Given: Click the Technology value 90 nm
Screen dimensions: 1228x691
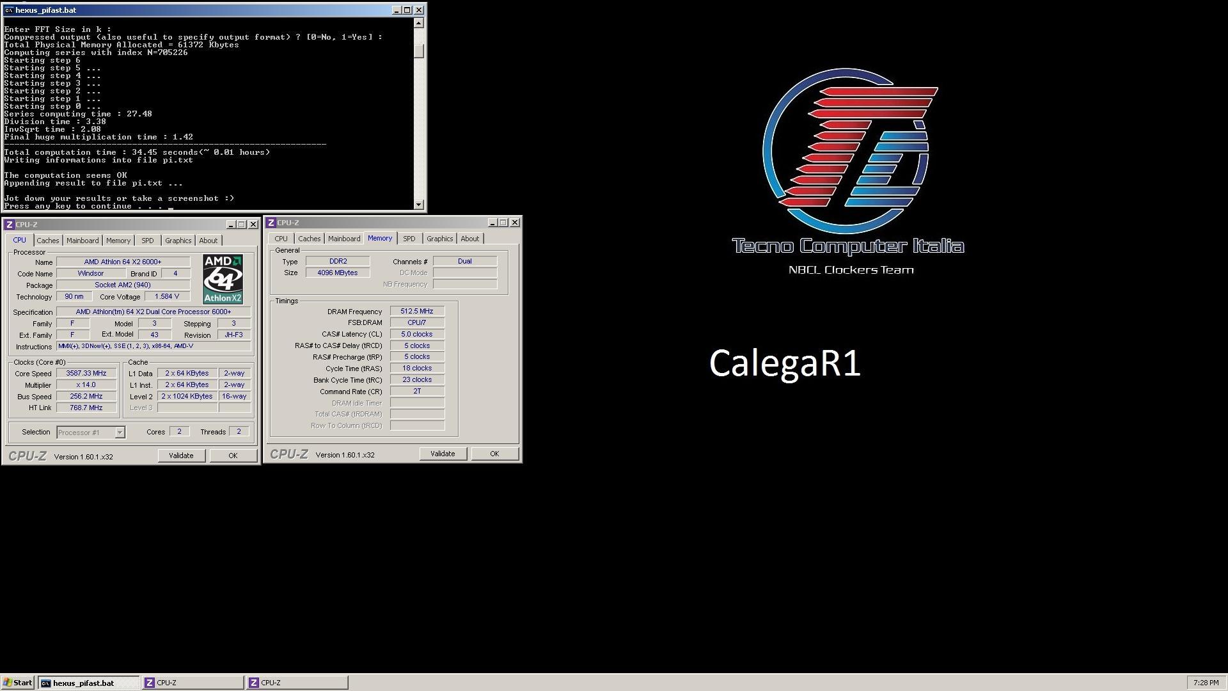Looking at the screenshot, I should coord(74,297).
